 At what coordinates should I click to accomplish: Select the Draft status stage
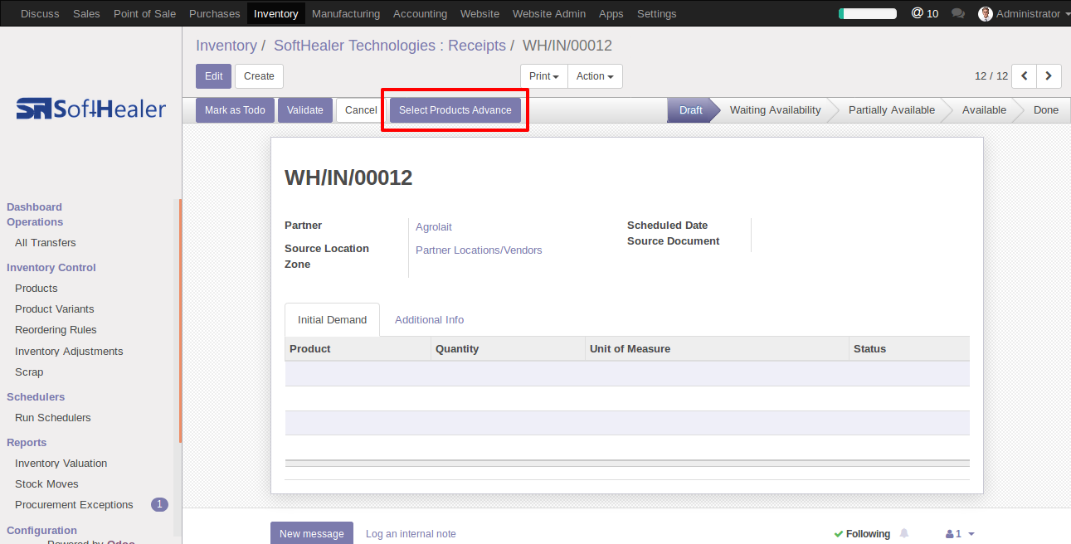tap(690, 110)
